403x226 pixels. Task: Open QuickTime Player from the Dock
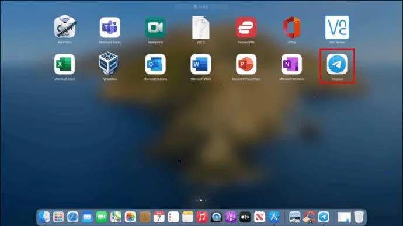217,217
